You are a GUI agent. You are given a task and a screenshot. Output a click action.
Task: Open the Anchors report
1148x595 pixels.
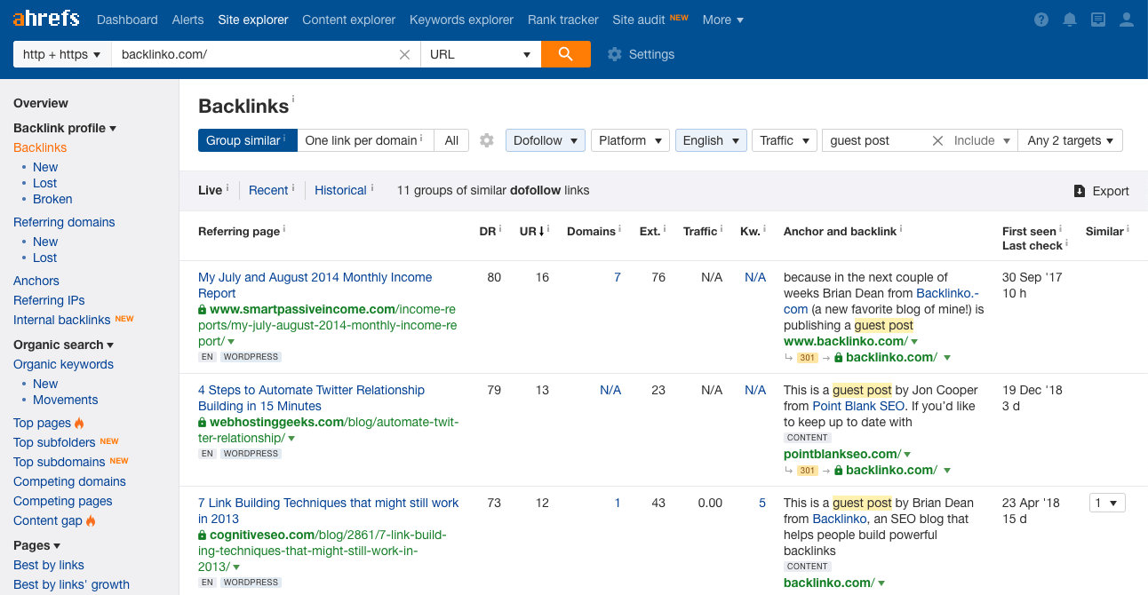coord(36,281)
